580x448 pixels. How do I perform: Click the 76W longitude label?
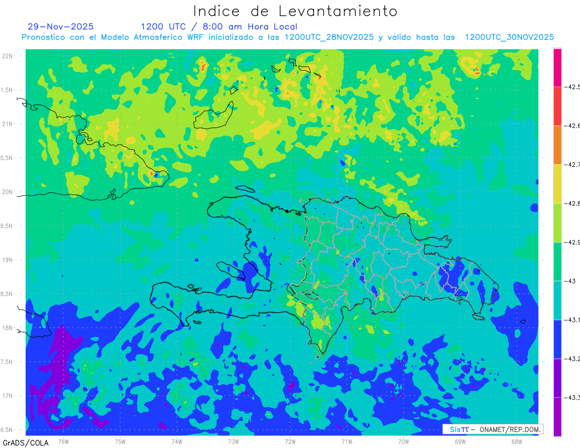[63, 441]
